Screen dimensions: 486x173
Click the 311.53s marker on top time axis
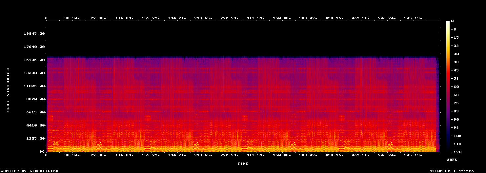pyautogui.click(x=256, y=18)
